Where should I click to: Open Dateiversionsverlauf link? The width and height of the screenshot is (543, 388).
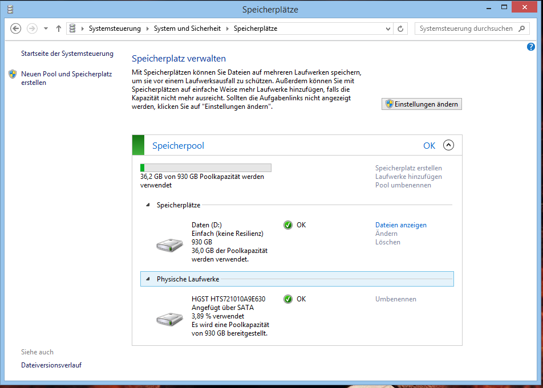(x=51, y=365)
